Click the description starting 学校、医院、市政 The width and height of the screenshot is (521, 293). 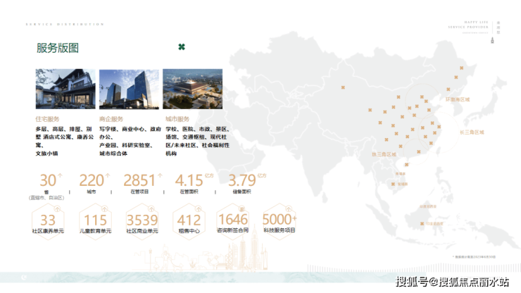(x=198, y=141)
